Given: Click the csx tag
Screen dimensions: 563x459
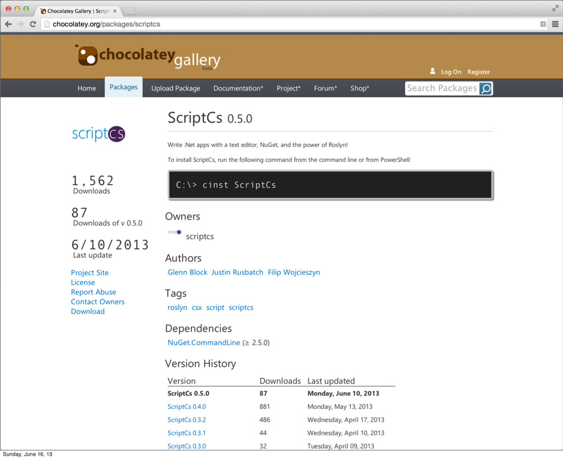Looking at the screenshot, I should (x=197, y=307).
